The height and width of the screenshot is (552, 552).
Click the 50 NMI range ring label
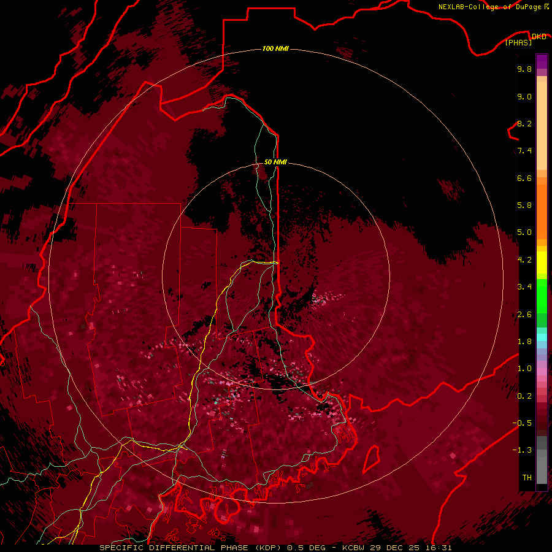coord(275,162)
